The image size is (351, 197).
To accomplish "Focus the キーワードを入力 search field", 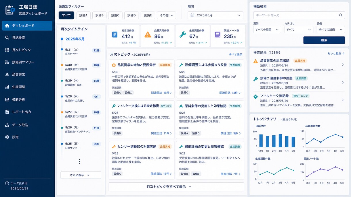I will point(299,15).
